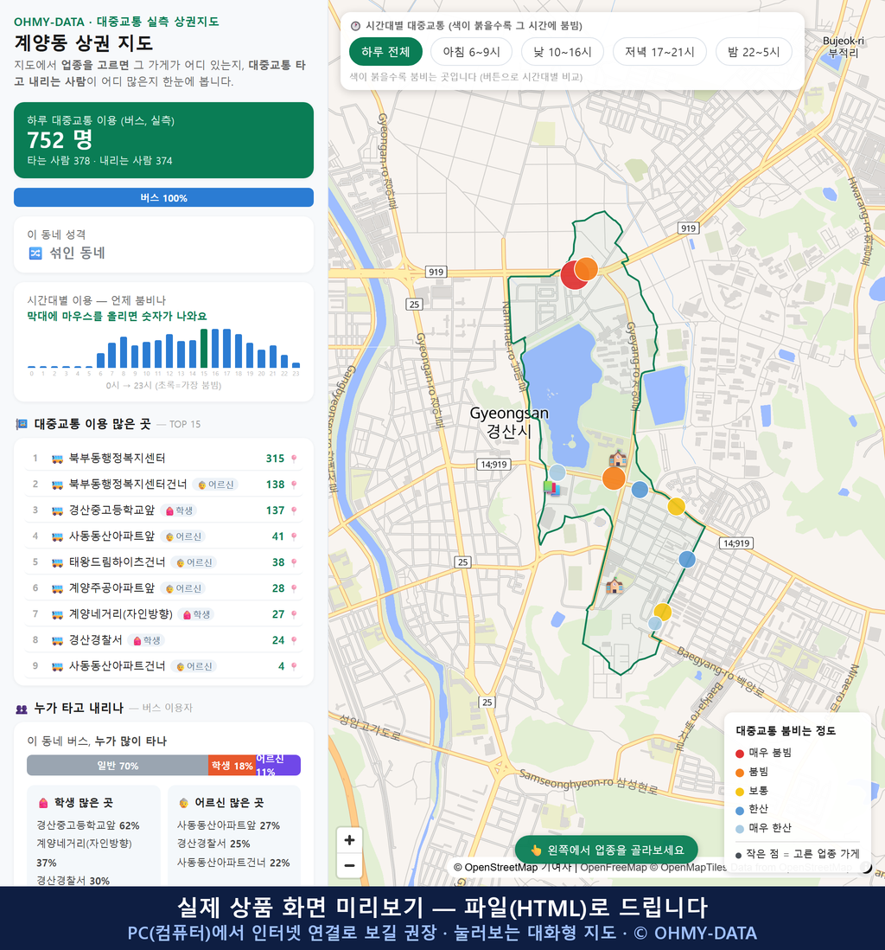Click the 어르신 tag on 북부동행정복지센터건너
This screenshot has height=950, width=885.
click(215, 485)
